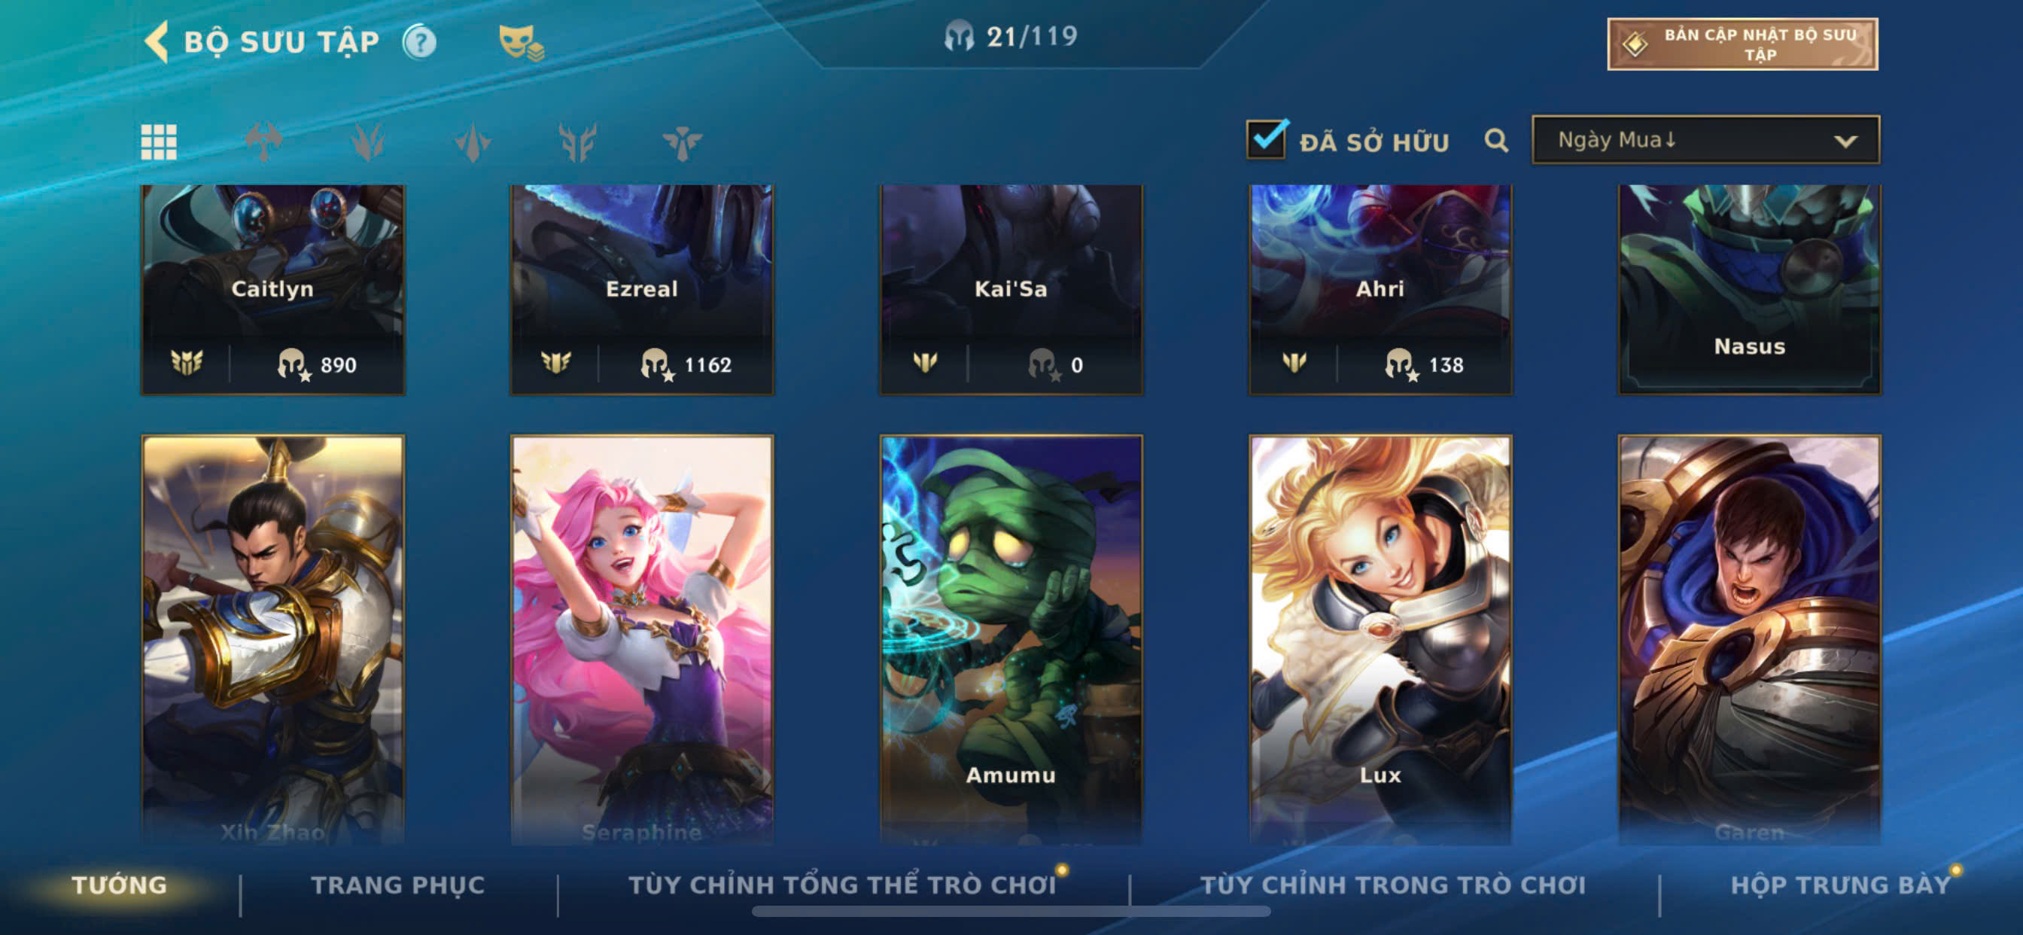Open the Hộp Trưng Bày tab
Viewport: 2023px width, 935px height.
[x=1840, y=885]
